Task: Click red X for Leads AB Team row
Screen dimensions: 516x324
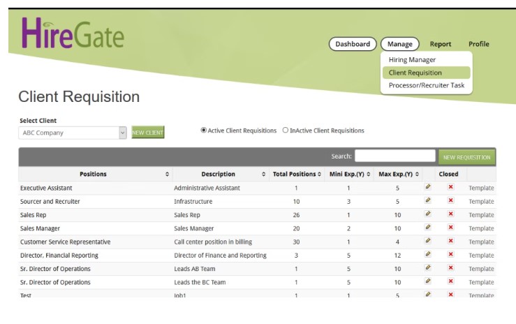Action: point(450,268)
